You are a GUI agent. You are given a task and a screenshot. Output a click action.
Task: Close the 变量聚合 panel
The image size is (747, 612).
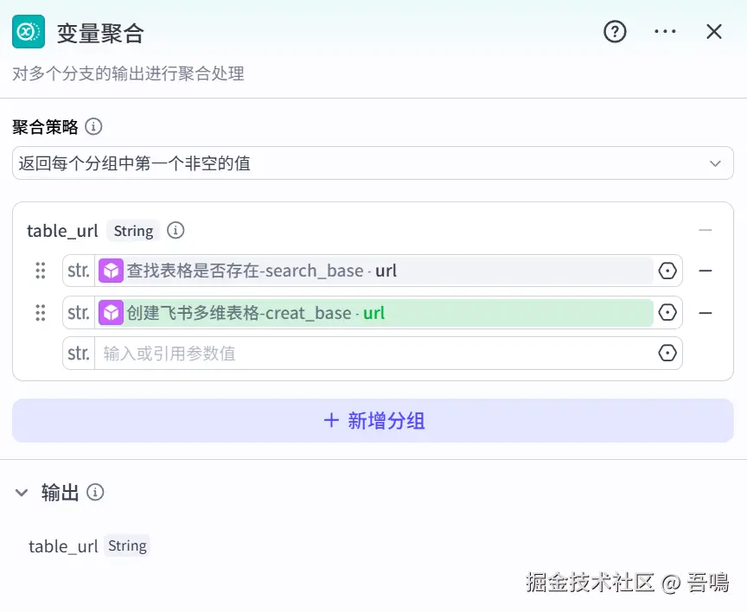713,32
